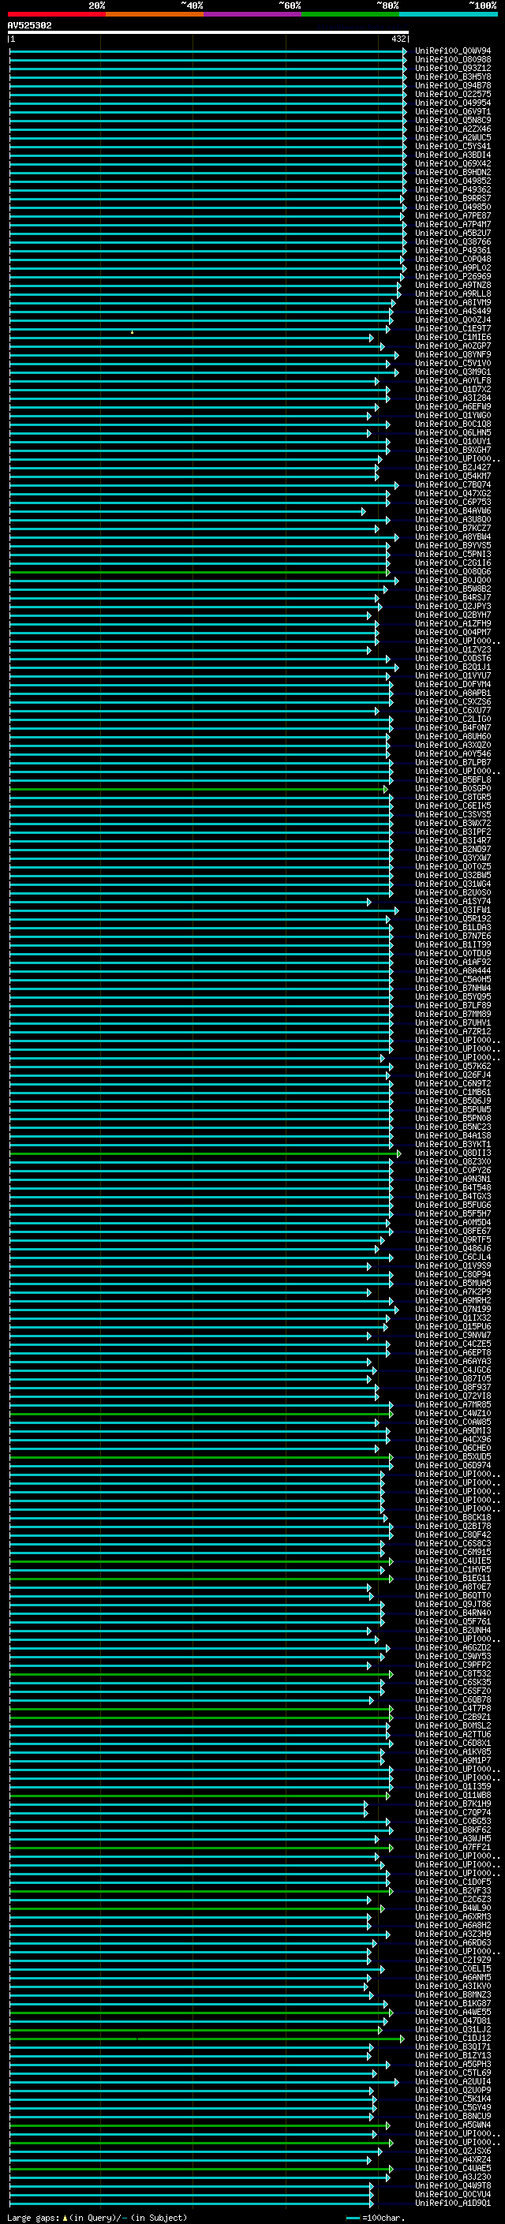Open hit UniRef100_Q94B78
The height and width of the screenshot is (2224, 505).
(453, 85)
